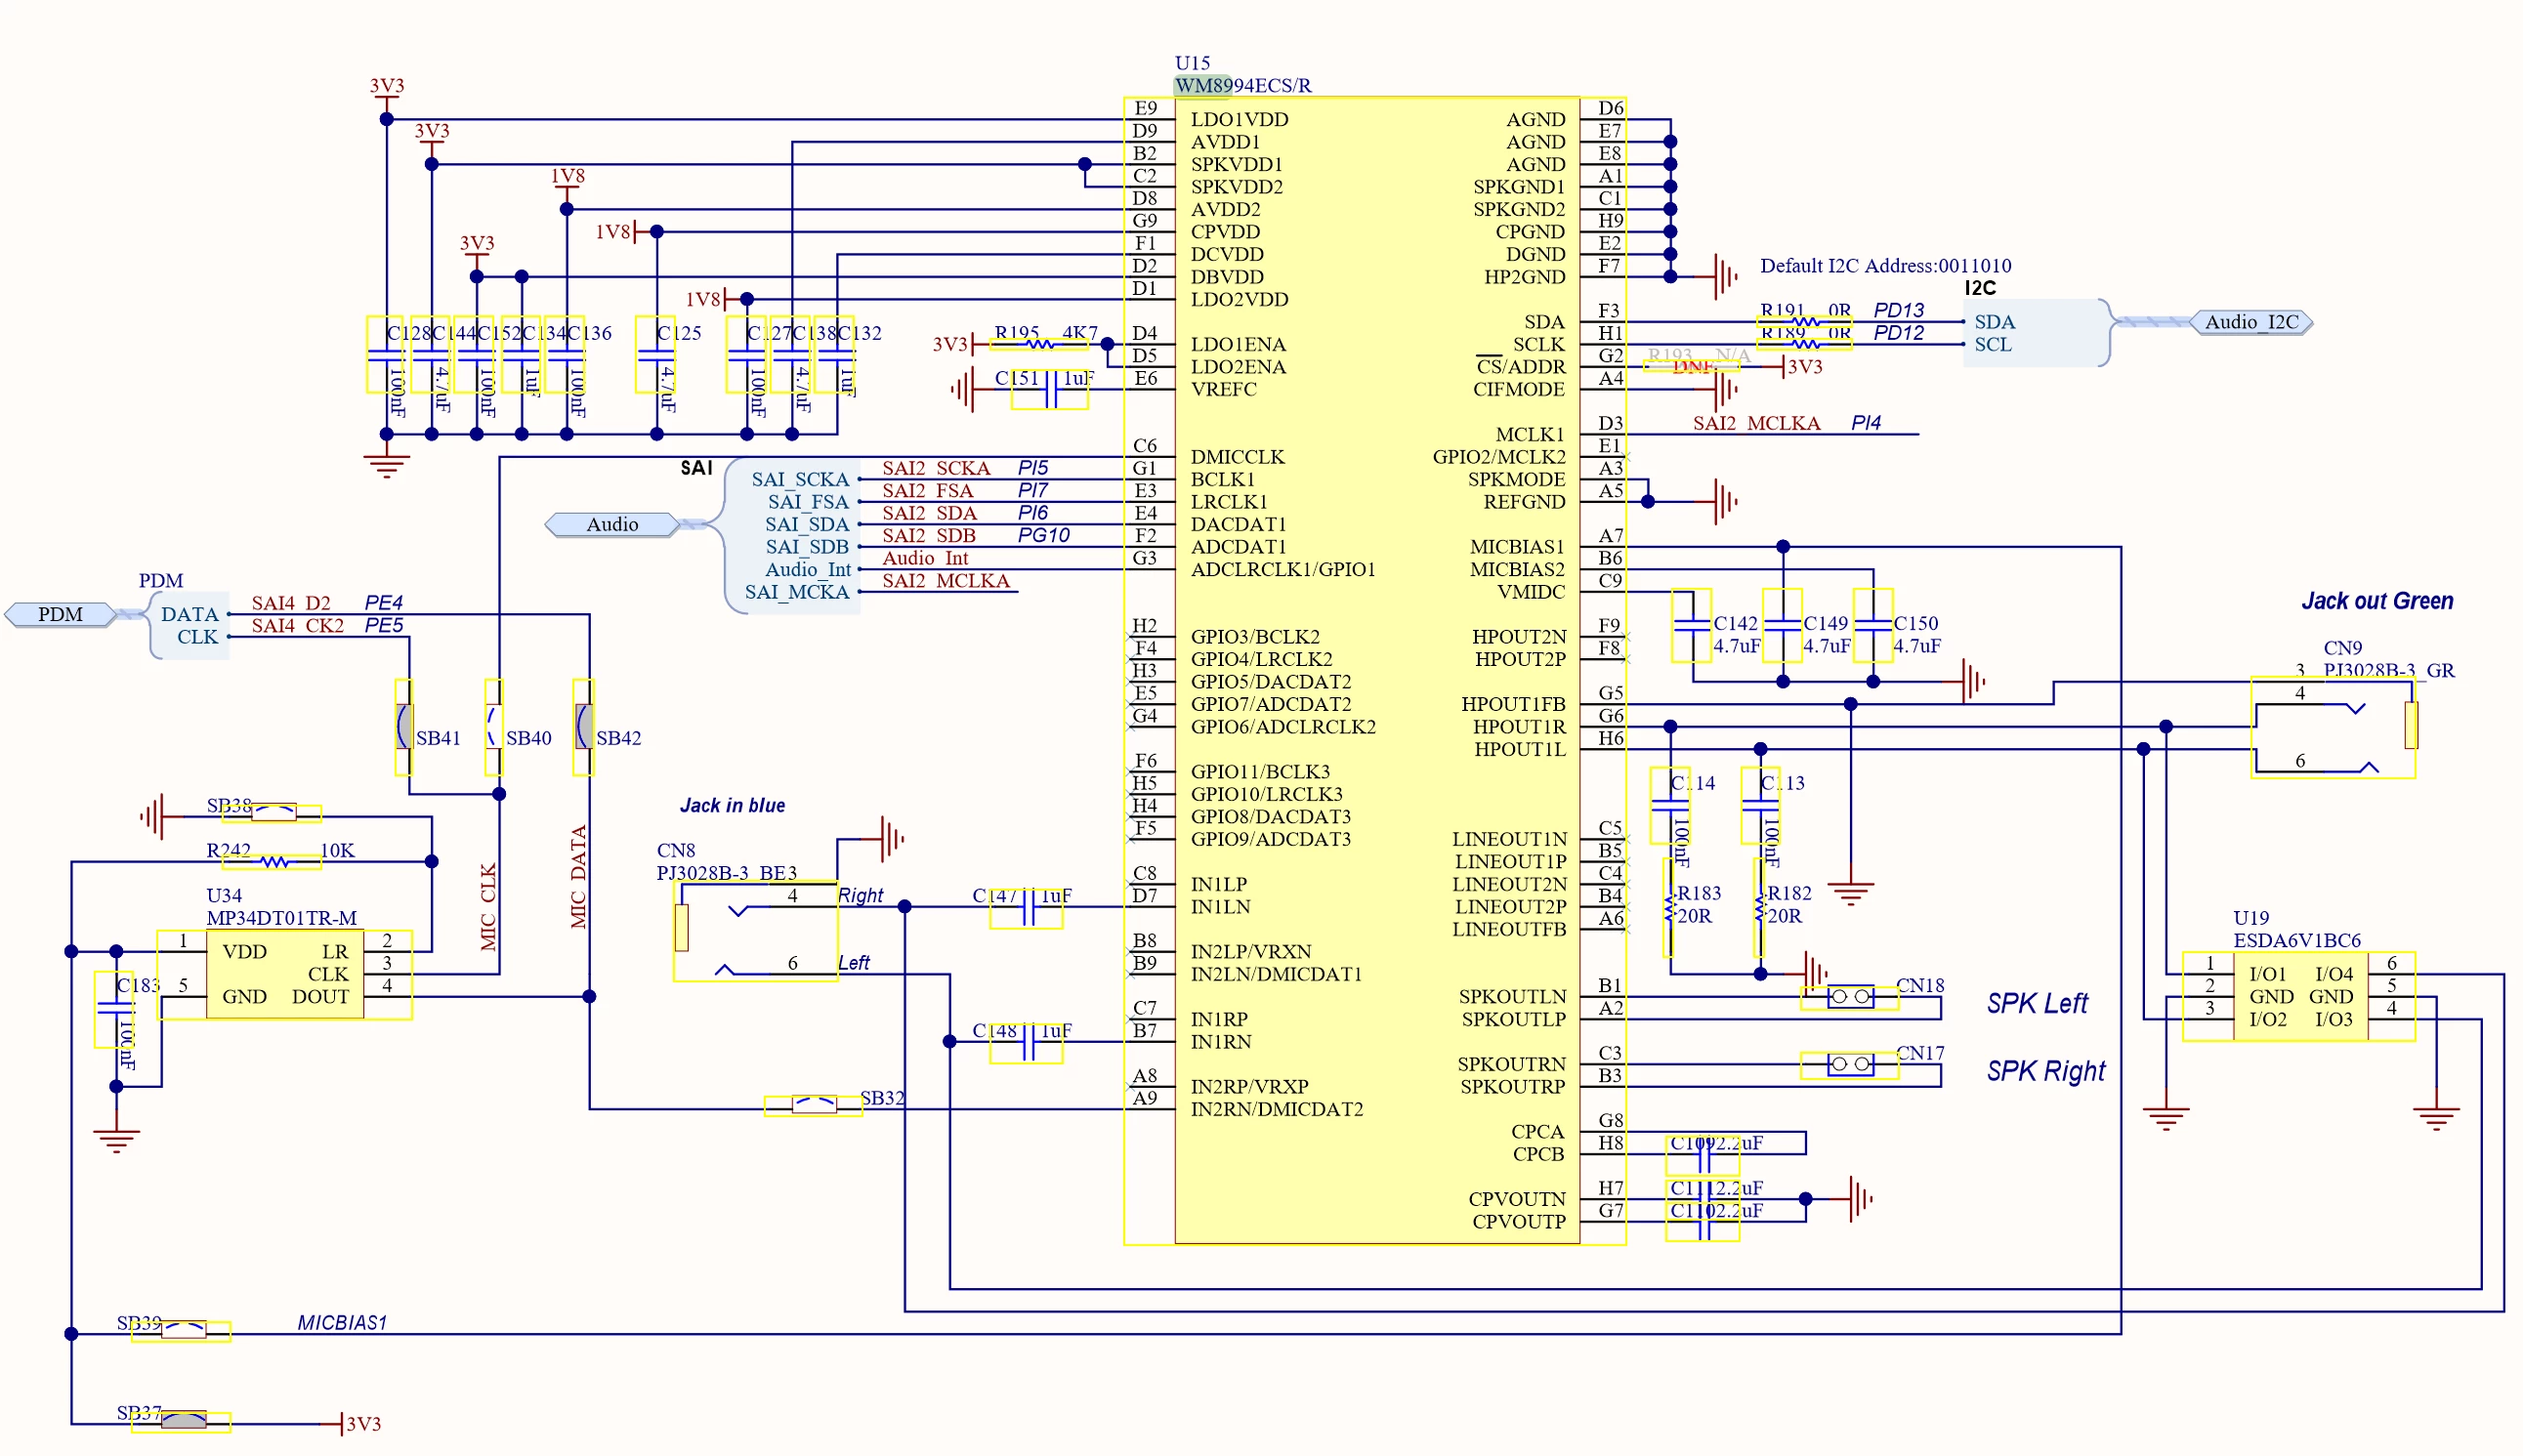The width and height of the screenshot is (2523, 1456).
Task: Click the SAI2_FSA net label
Action: point(927,491)
